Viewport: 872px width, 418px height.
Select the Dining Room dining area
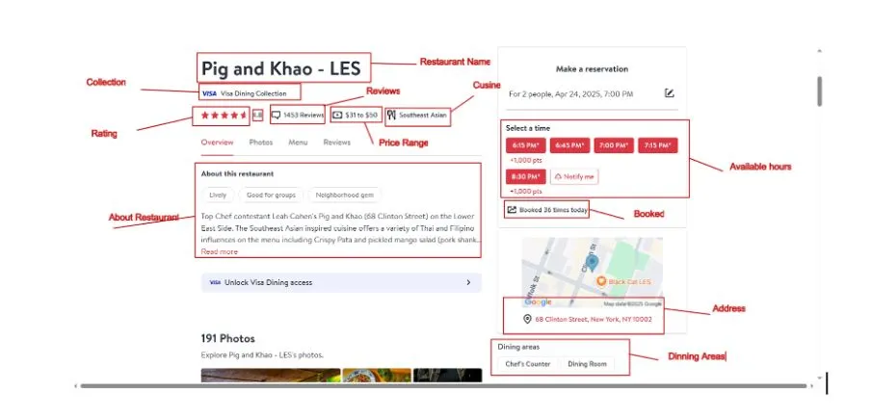[587, 364]
